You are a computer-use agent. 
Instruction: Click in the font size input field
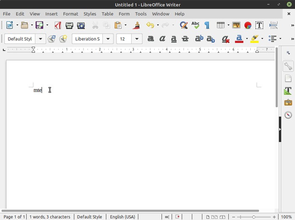pos(124,39)
